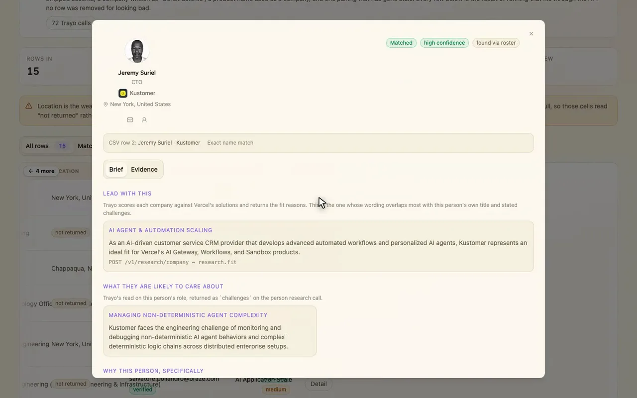637x398 pixels.
Task: Click the location pin icon beside New York
Action: click(x=106, y=104)
